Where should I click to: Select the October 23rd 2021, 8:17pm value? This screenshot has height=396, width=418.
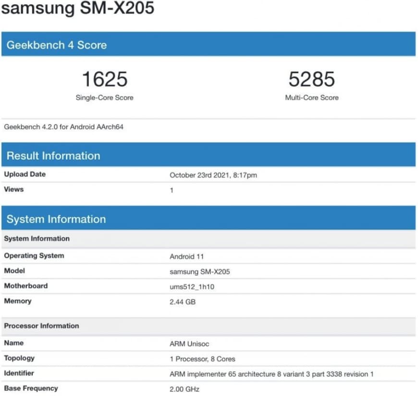tap(213, 175)
